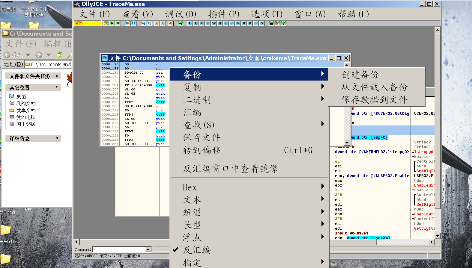The height and width of the screenshot is (268, 472).
Task: Click the Open file icon in OllyICE toolbar
Action: pyautogui.click(x=106, y=23)
